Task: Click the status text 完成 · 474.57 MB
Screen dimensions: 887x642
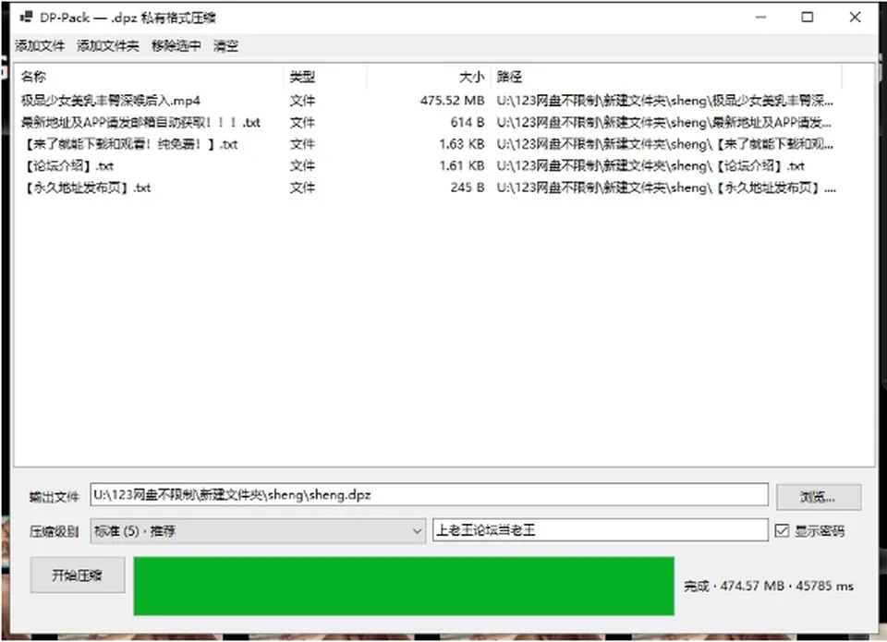Action: point(768,586)
